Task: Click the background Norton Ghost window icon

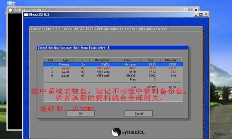Action: click(10, 10)
